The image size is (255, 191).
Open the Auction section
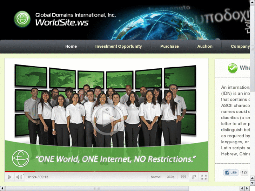[205, 46]
